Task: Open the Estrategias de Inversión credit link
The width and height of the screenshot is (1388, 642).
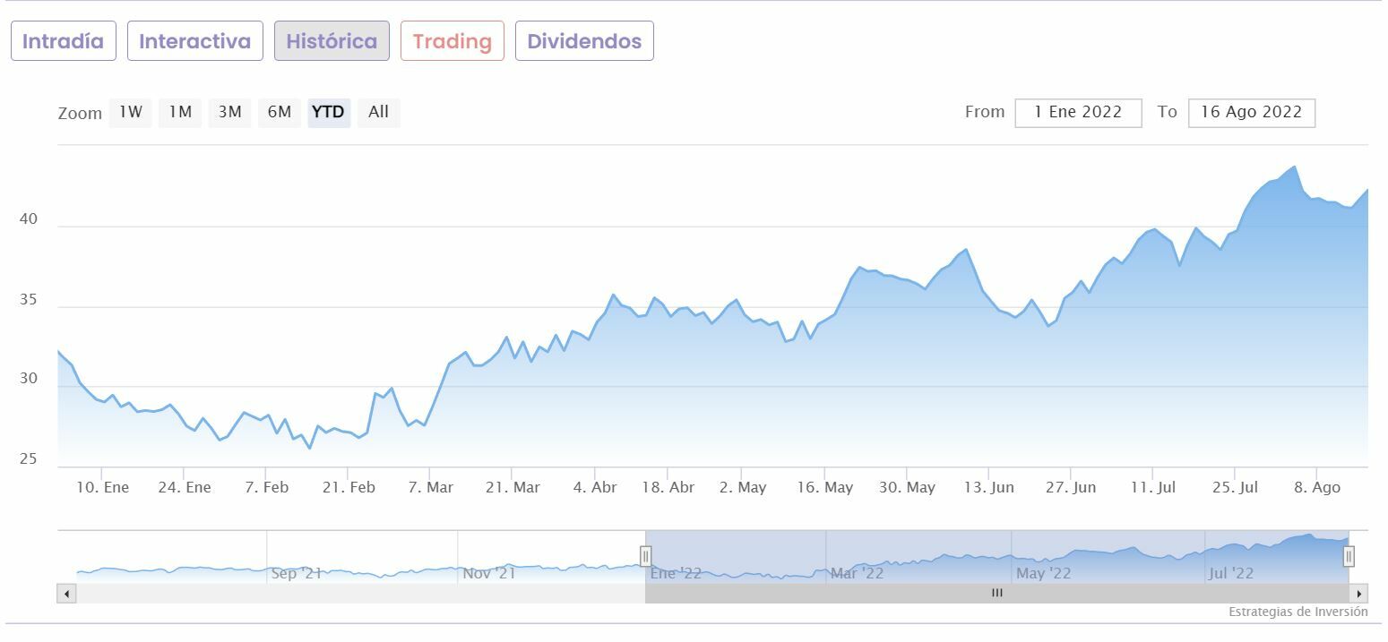Action: click(x=1297, y=612)
